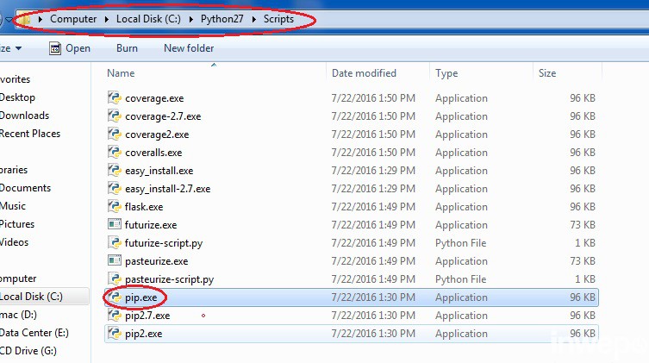
Task: Select Local Disk (C:) in navigation pane
Action: coord(31,297)
